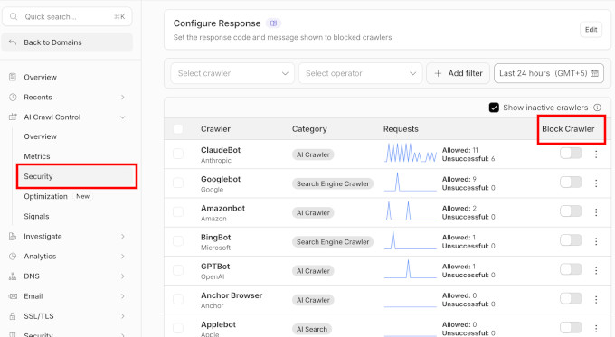
Task: Expand the Recents chevron
Action: pyautogui.click(x=123, y=98)
